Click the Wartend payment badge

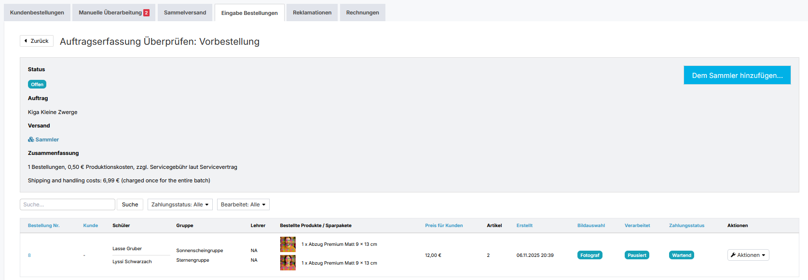tap(682, 255)
